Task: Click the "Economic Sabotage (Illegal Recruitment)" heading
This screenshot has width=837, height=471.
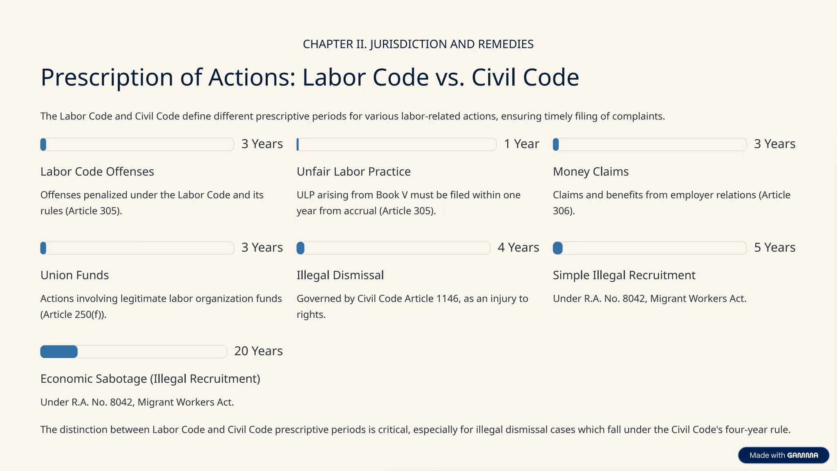Action: click(150, 379)
